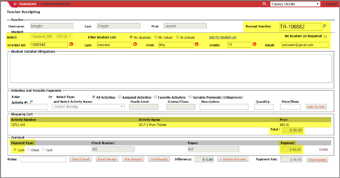Click the student Last name field Hartnett
The image size is (340, 178).
tap(114, 45)
